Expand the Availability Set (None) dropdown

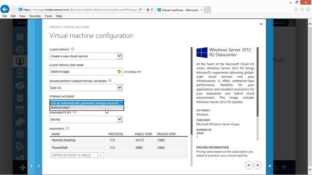tap(119, 119)
